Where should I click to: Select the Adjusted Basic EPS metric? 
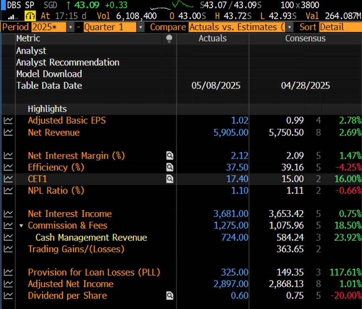pyautogui.click(x=67, y=120)
